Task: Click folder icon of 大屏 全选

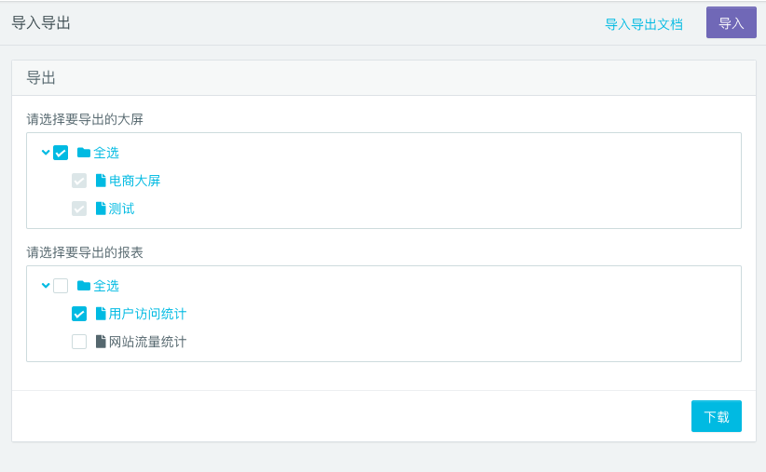Action: click(84, 153)
